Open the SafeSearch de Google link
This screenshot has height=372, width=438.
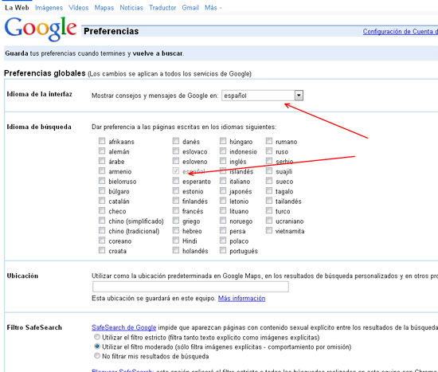(x=123, y=327)
